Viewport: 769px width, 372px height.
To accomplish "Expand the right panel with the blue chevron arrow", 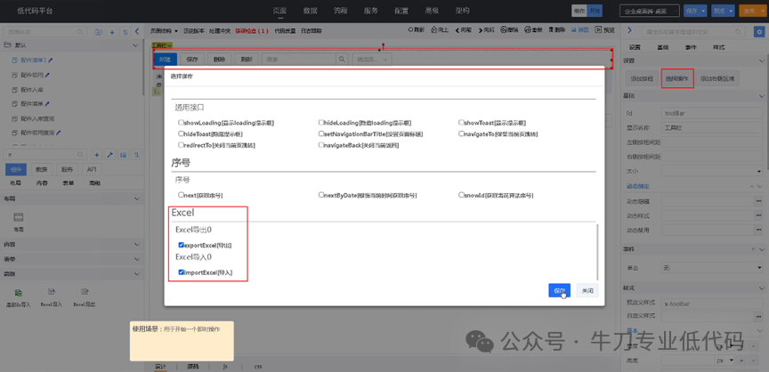I will pyautogui.click(x=631, y=32).
